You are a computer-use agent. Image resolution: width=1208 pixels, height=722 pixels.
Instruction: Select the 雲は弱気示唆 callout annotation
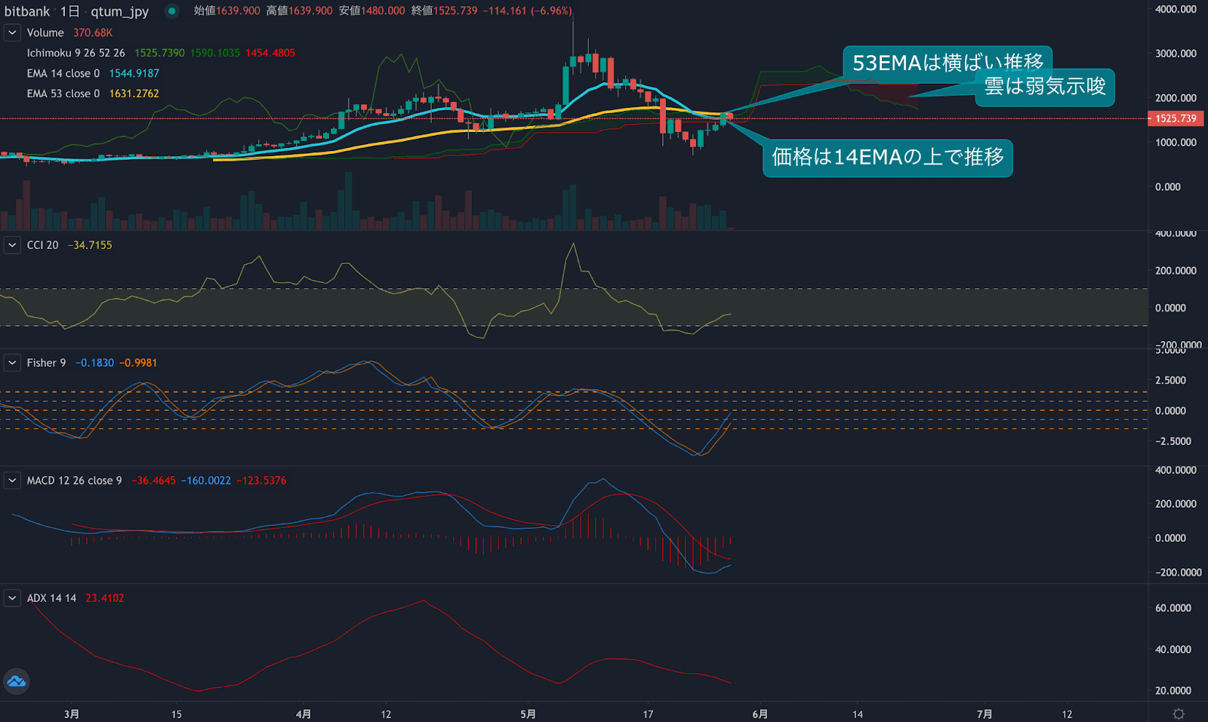[1045, 88]
